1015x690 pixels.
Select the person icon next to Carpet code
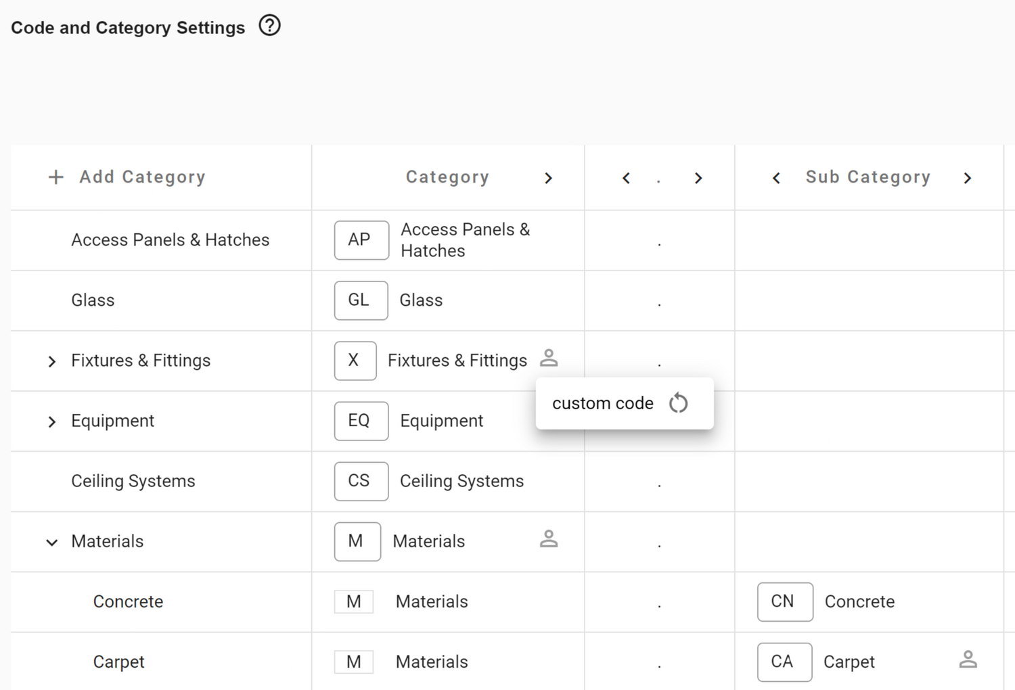(x=968, y=658)
